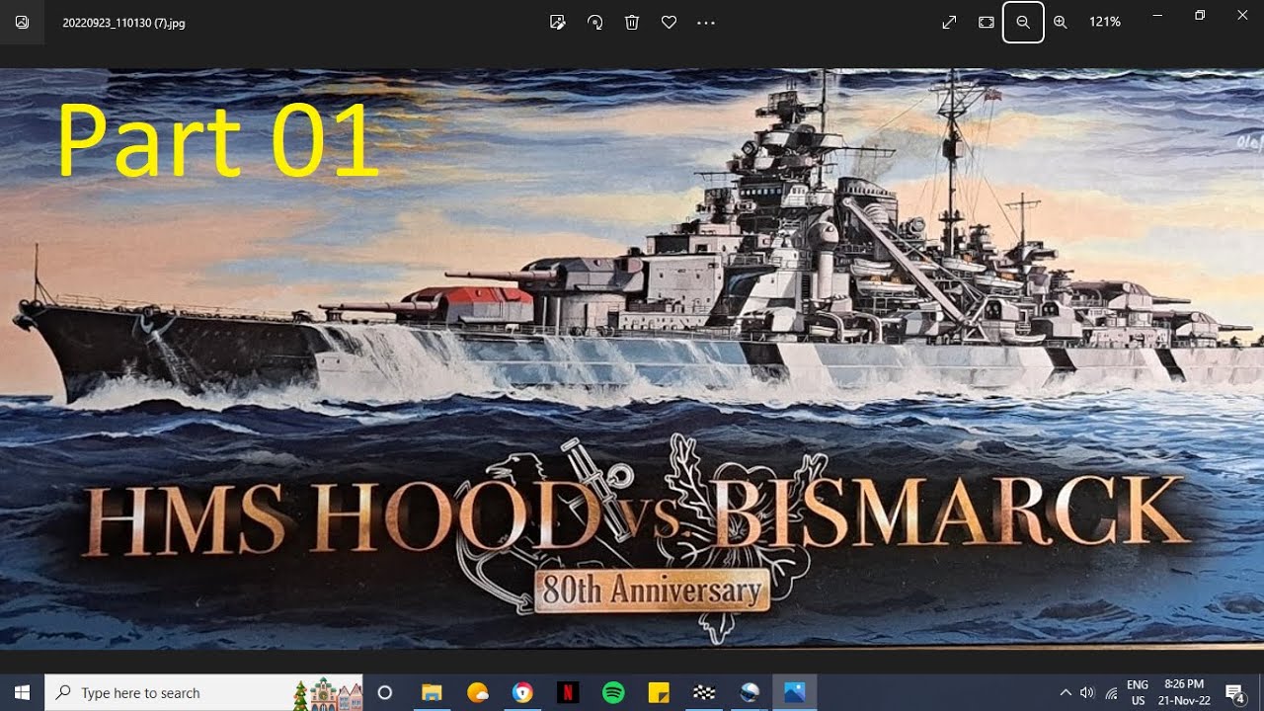The height and width of the screenshot is (711, 1264).
Task: Click the Wi-Fi network tray icon
Action: 1112,693
